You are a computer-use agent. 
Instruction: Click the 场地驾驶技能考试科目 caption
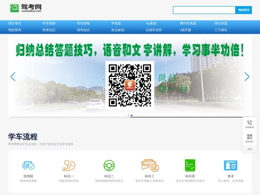[109, 181]
